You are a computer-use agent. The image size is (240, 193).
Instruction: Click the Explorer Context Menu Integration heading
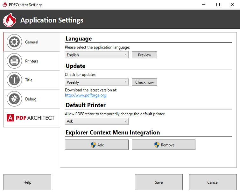pos(113,132)
